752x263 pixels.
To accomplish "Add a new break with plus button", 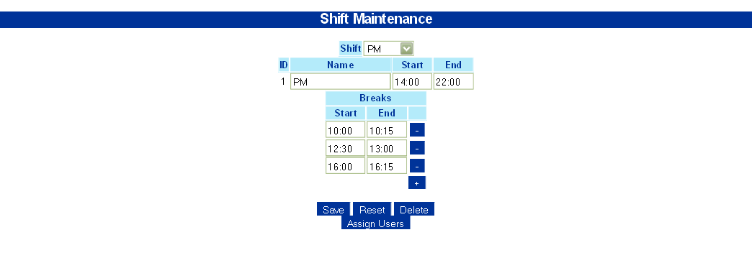I will pos(417,183).
